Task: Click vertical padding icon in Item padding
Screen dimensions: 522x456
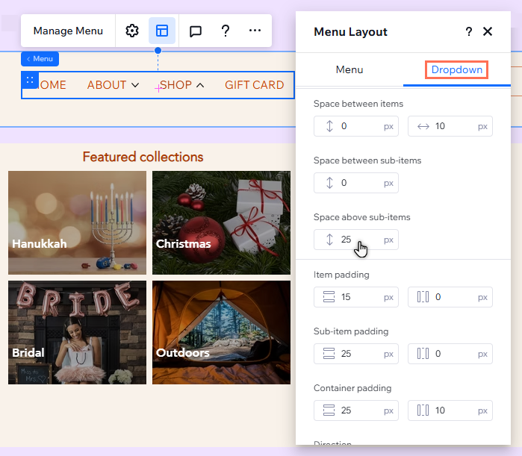Action: [329, 297]
